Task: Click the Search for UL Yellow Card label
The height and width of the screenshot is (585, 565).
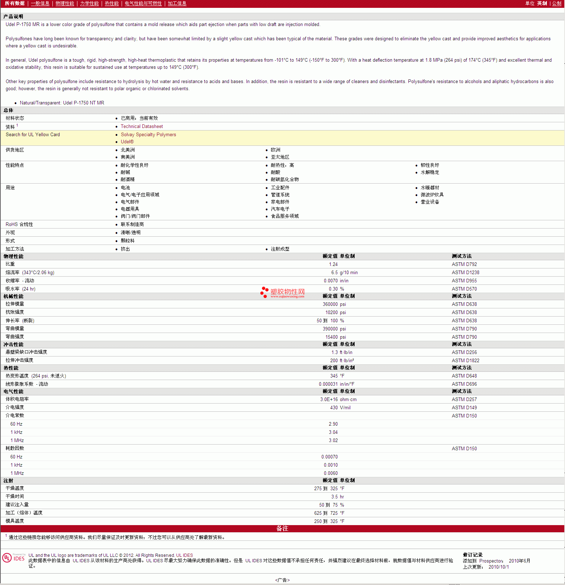Action: click(x=33, y=135)
